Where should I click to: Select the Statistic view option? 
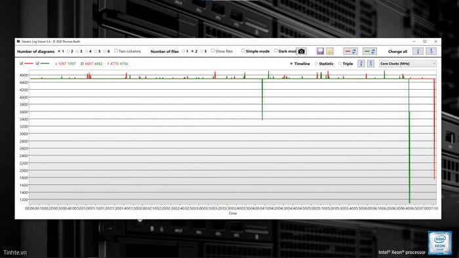click(x=316, y=64)
